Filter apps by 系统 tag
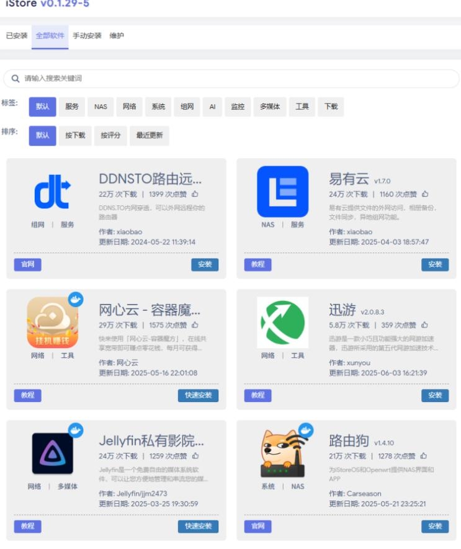461x549 pixels. coord(158,107)
